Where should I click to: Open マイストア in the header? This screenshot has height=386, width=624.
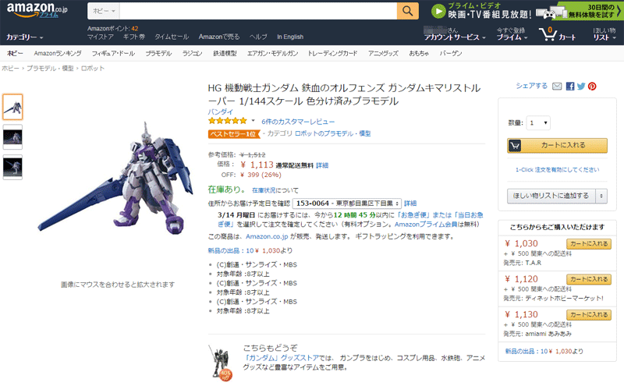[101, 37]
